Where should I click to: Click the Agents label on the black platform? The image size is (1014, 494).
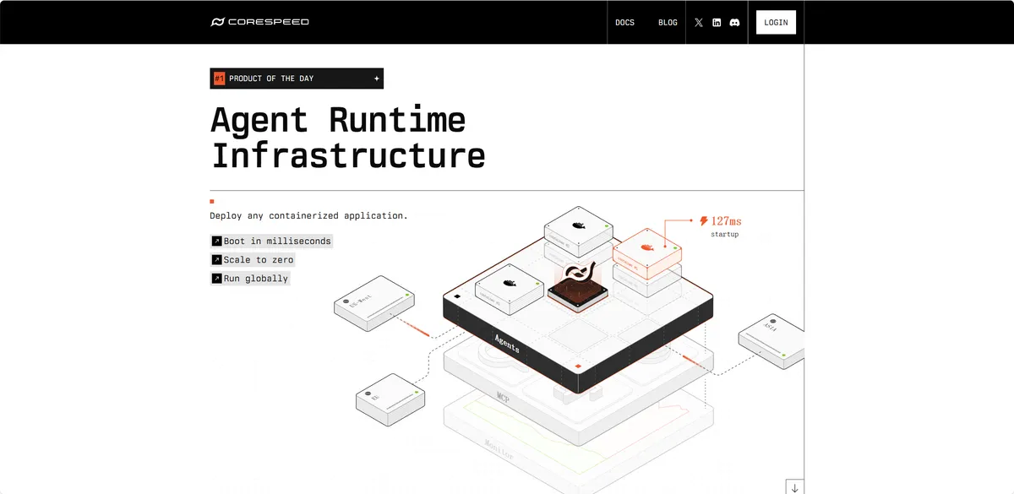coord(507,343)
